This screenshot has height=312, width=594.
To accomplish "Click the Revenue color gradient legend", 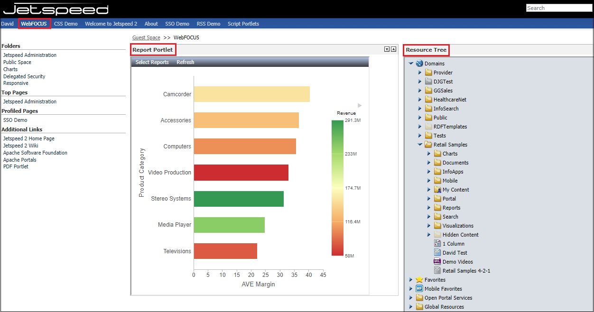I will pyautogui.click(x=337, y=188).
